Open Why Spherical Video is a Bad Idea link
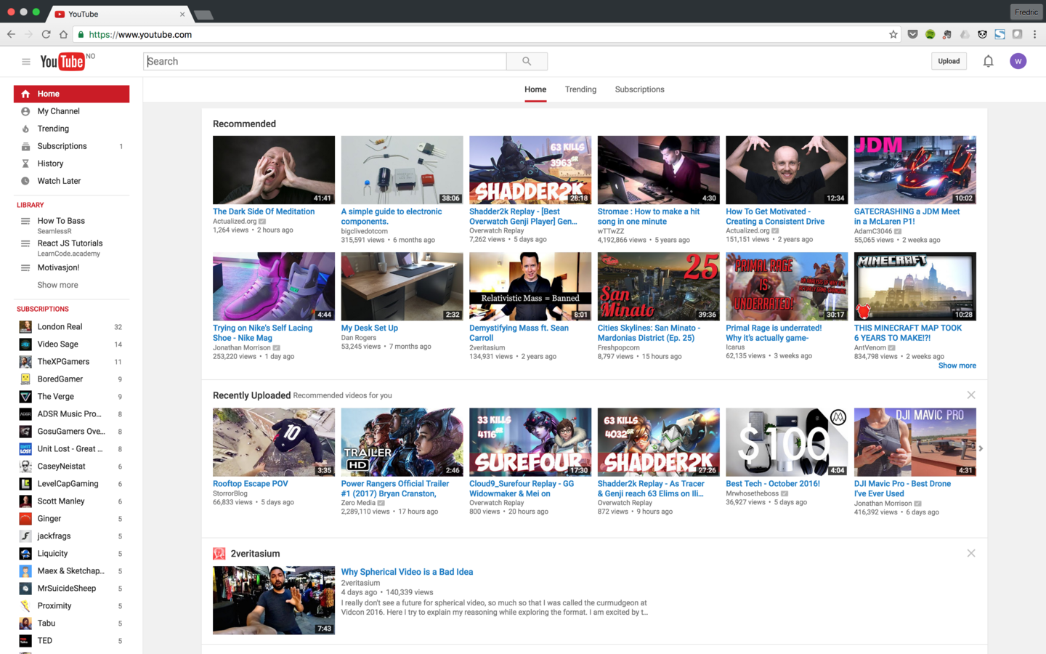Image resolution: width=1046 pixels, height=654 pixels. coord(407,572)
